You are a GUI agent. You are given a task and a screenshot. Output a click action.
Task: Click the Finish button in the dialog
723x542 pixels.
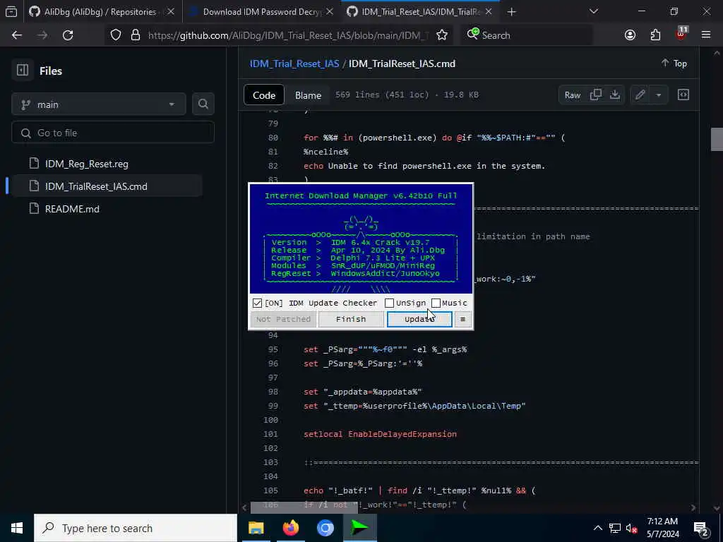(x=351, y=319)
